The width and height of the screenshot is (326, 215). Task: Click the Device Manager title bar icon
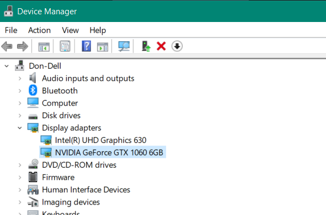(x=8, y=11)
